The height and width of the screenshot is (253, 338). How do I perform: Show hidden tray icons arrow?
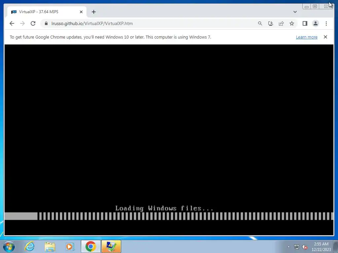click(288, 247)
